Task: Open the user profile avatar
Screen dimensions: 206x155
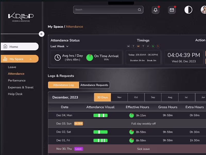Action: (x=203, y=10)
